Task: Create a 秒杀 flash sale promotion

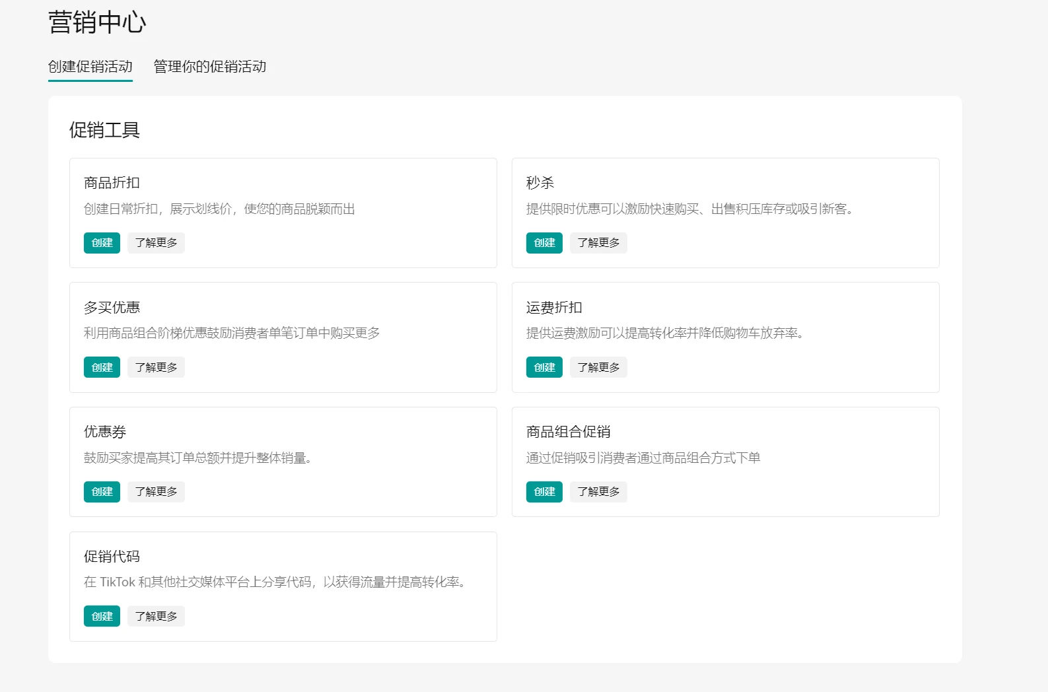Action: [x=544, y=243]
